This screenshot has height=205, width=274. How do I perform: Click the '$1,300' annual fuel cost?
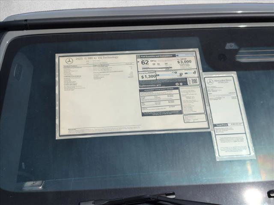point(149,76)
